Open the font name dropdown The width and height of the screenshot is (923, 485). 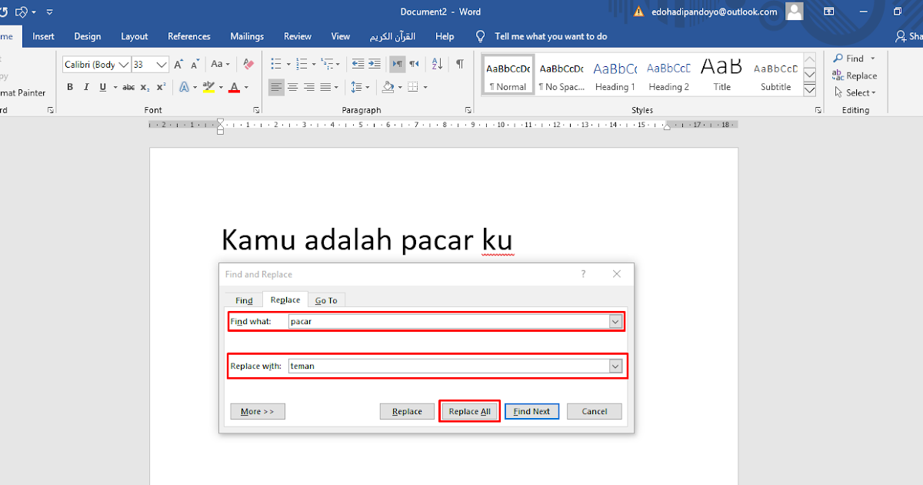click(x=123, y=65)
